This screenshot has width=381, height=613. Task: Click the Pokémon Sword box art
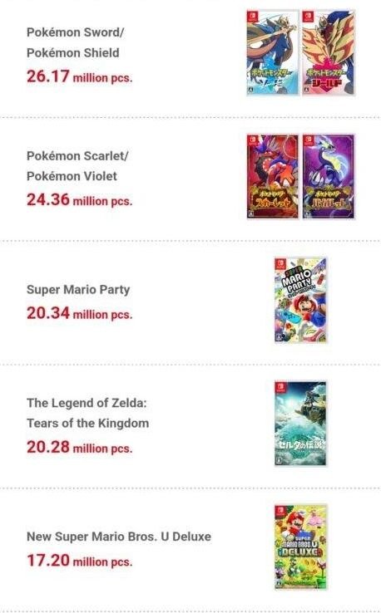273,52
